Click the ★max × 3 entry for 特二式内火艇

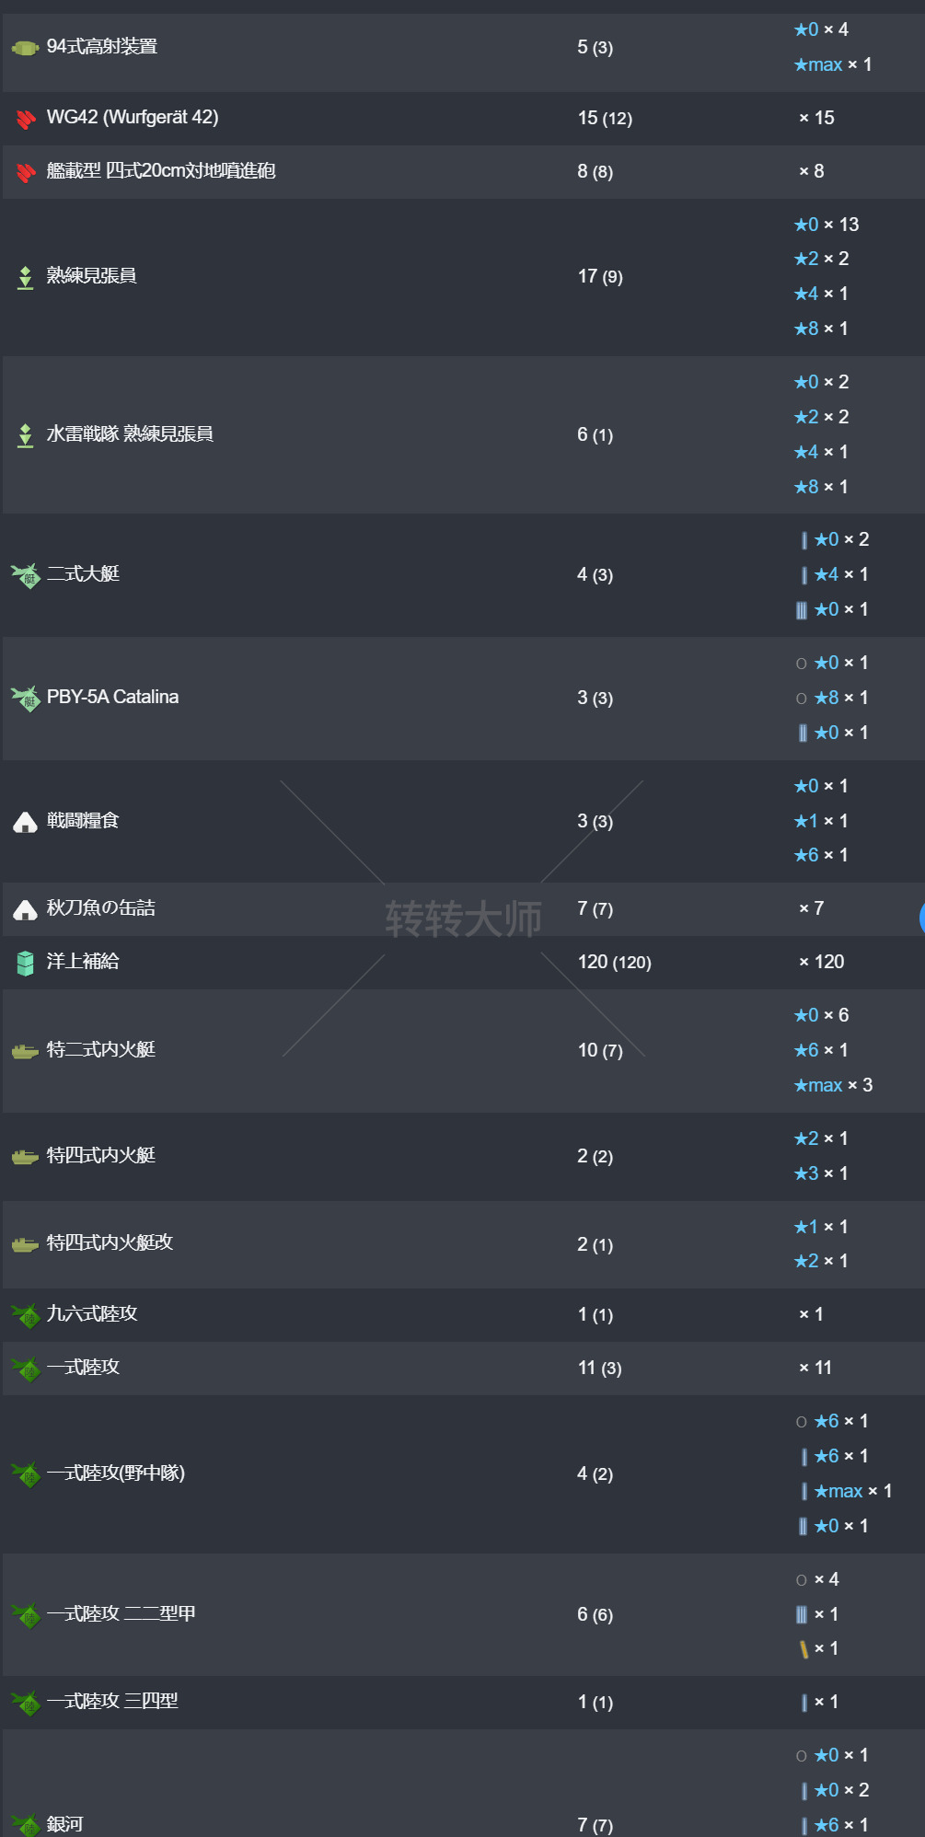(x=833, y=1086)
